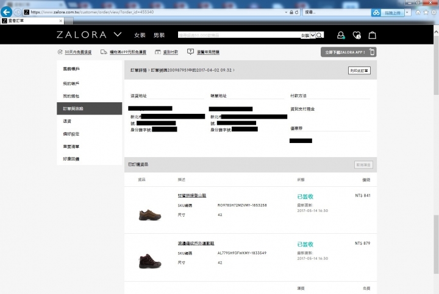Image resolution: width=439 pixels, height=294 pixels.
Task: Open a new browser tab
Action: click(69, 21)
